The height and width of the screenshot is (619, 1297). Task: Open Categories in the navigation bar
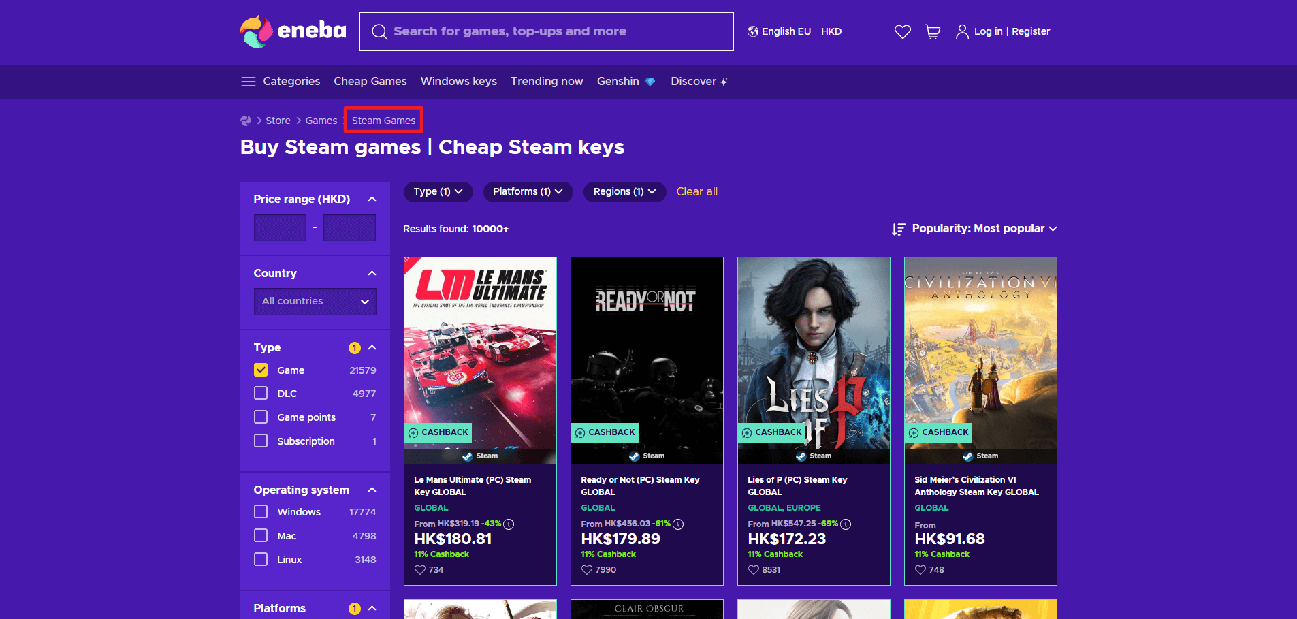291,82
